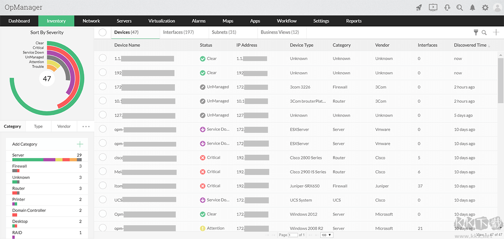Sort by Discovered Time column arrow

488,46
